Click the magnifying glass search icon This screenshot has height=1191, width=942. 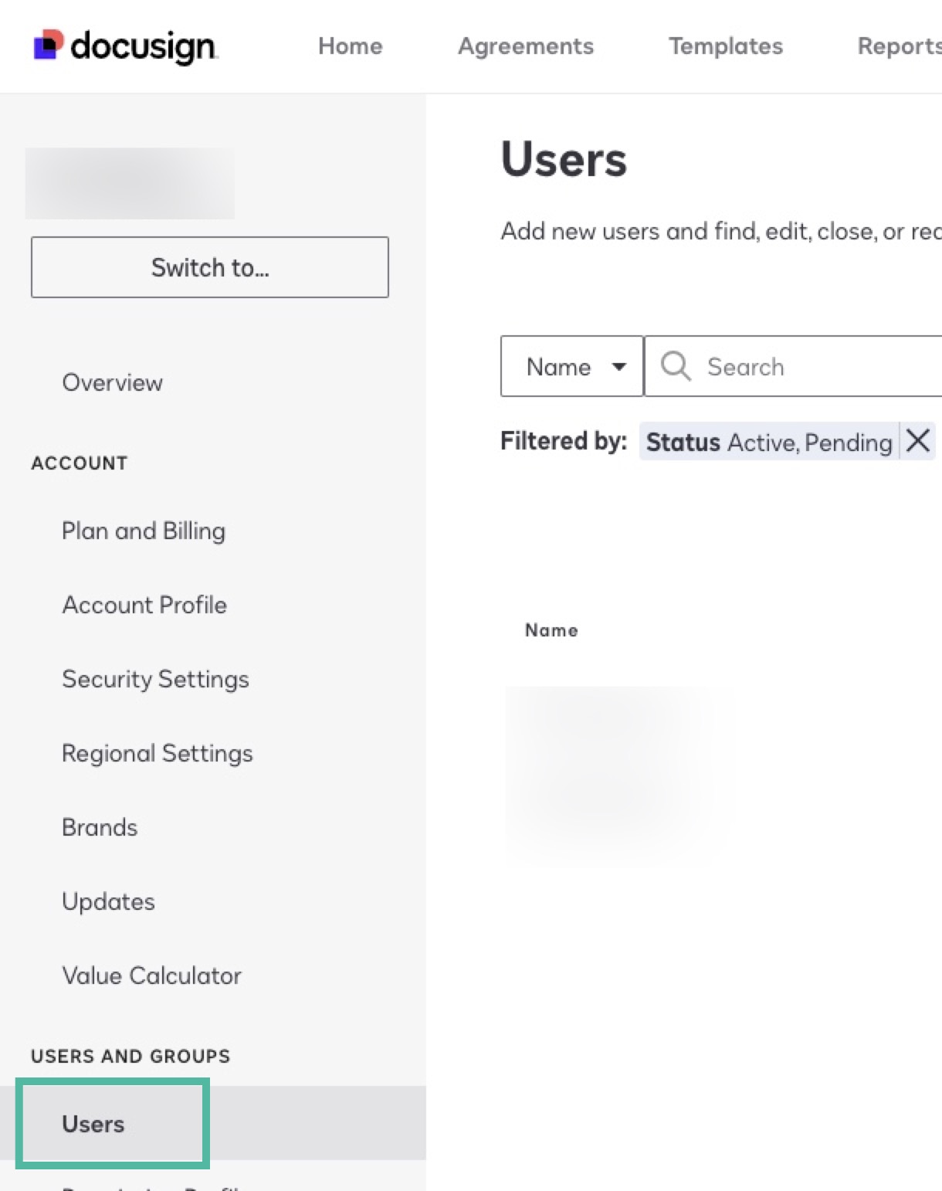(x=674, y=365)
